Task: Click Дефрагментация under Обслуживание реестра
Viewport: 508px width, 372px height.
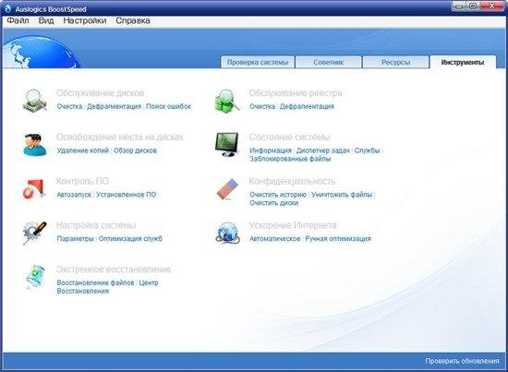Action: [x=307, y=106]
